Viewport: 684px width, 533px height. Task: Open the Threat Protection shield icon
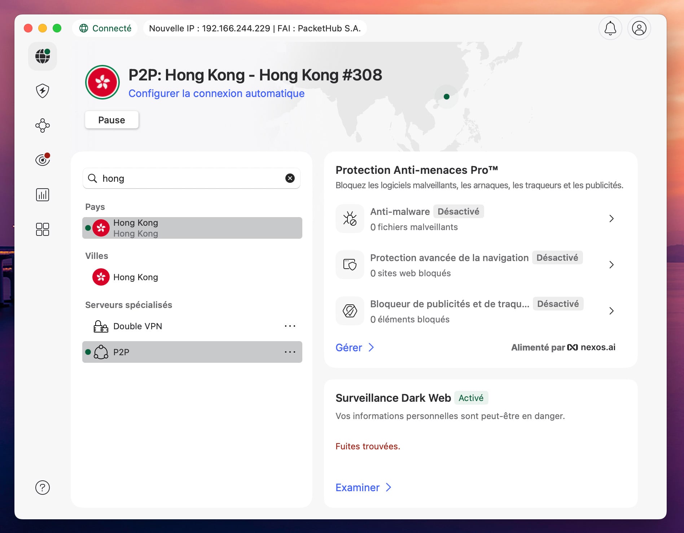point(43,91)
